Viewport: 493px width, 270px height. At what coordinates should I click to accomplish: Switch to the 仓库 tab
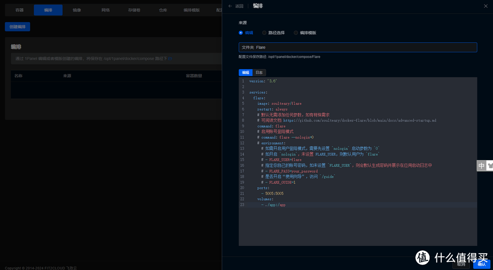click(x=163, y=10)
